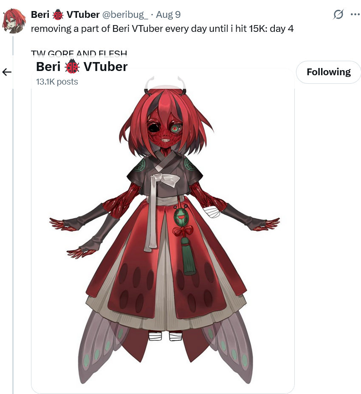Click the Grok slashed-circle icon
361x394 pixels.
click(x=338, y=14)
